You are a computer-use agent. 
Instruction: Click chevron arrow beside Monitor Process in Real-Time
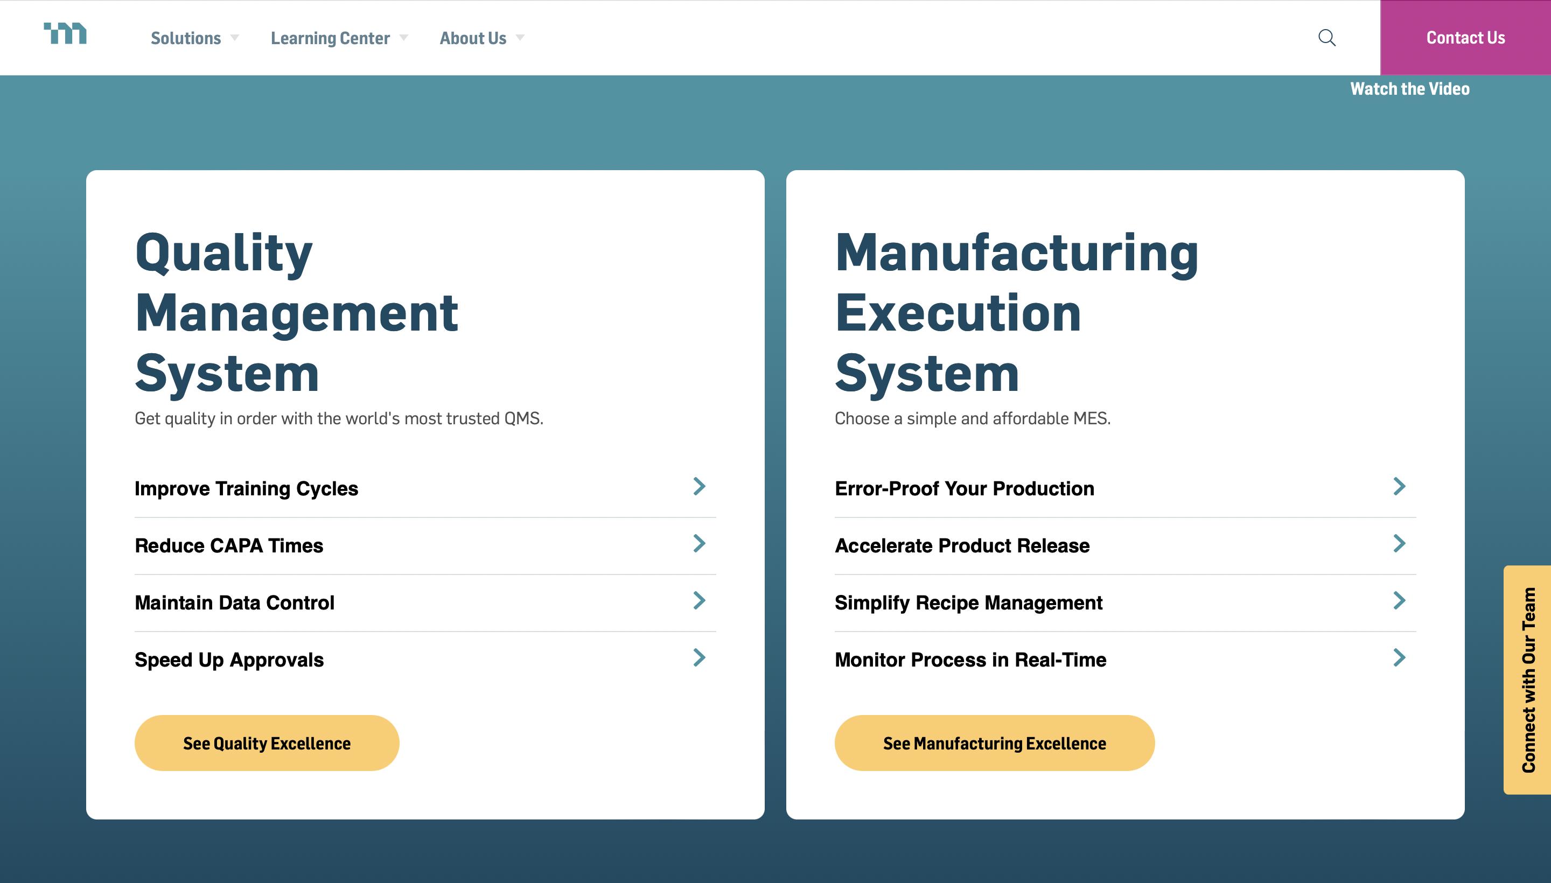click(x=1399, y=657)
